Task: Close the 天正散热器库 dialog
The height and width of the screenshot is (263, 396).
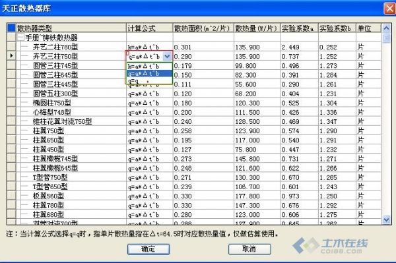Action: (x=389, y=9)
